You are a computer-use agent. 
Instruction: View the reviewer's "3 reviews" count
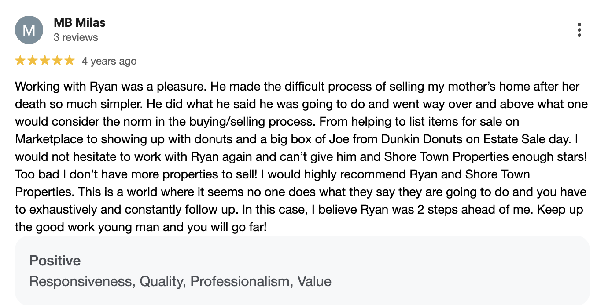click(76, 37)
